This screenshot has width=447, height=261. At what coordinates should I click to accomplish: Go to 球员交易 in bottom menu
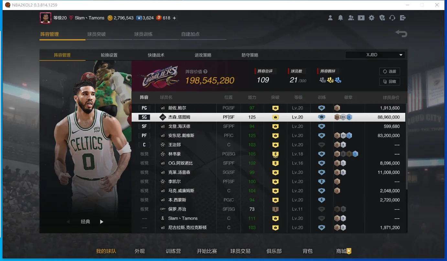point(240,251)
